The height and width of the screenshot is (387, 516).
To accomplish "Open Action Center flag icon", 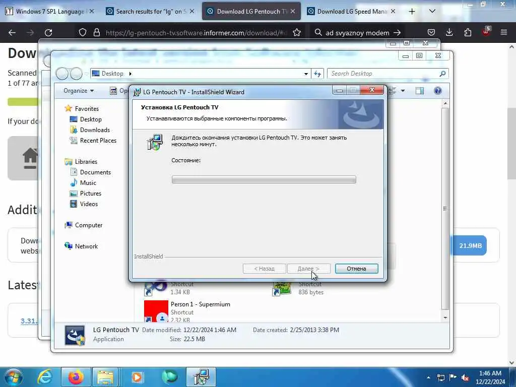I will click(x=453, y=377).
